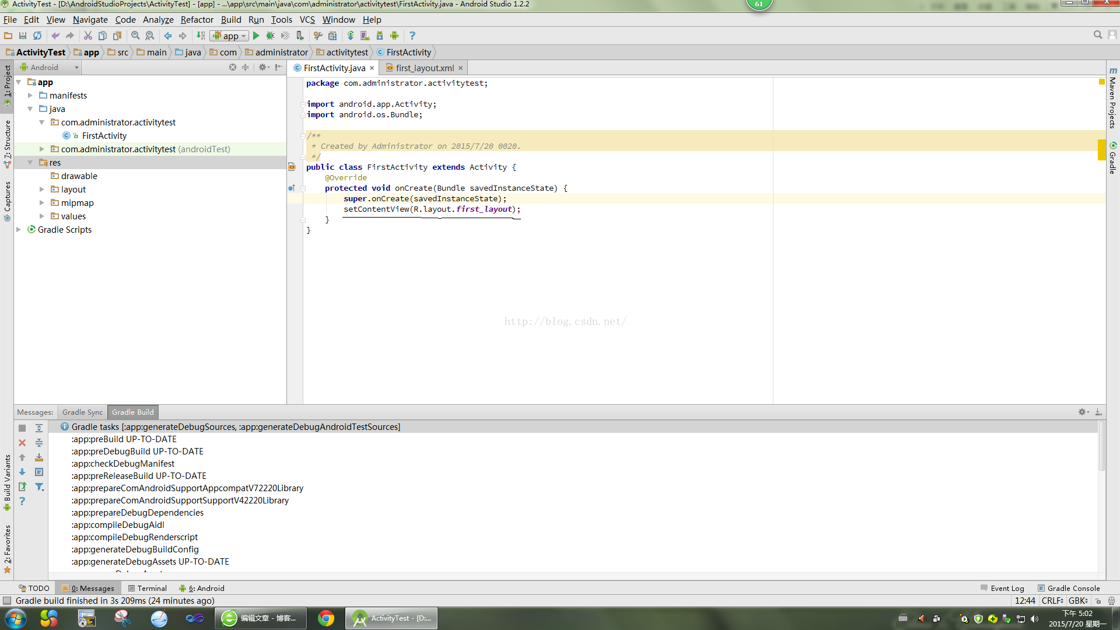Open the VCS menu

pyautogui.click(x=307, y=19)
